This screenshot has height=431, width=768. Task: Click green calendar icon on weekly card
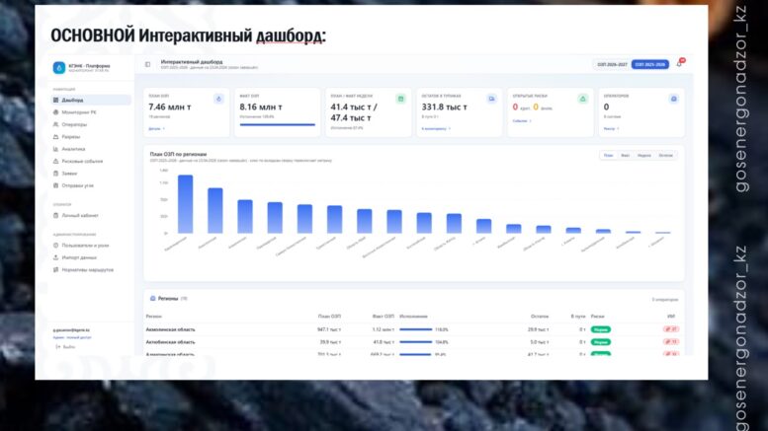(400, 99)
